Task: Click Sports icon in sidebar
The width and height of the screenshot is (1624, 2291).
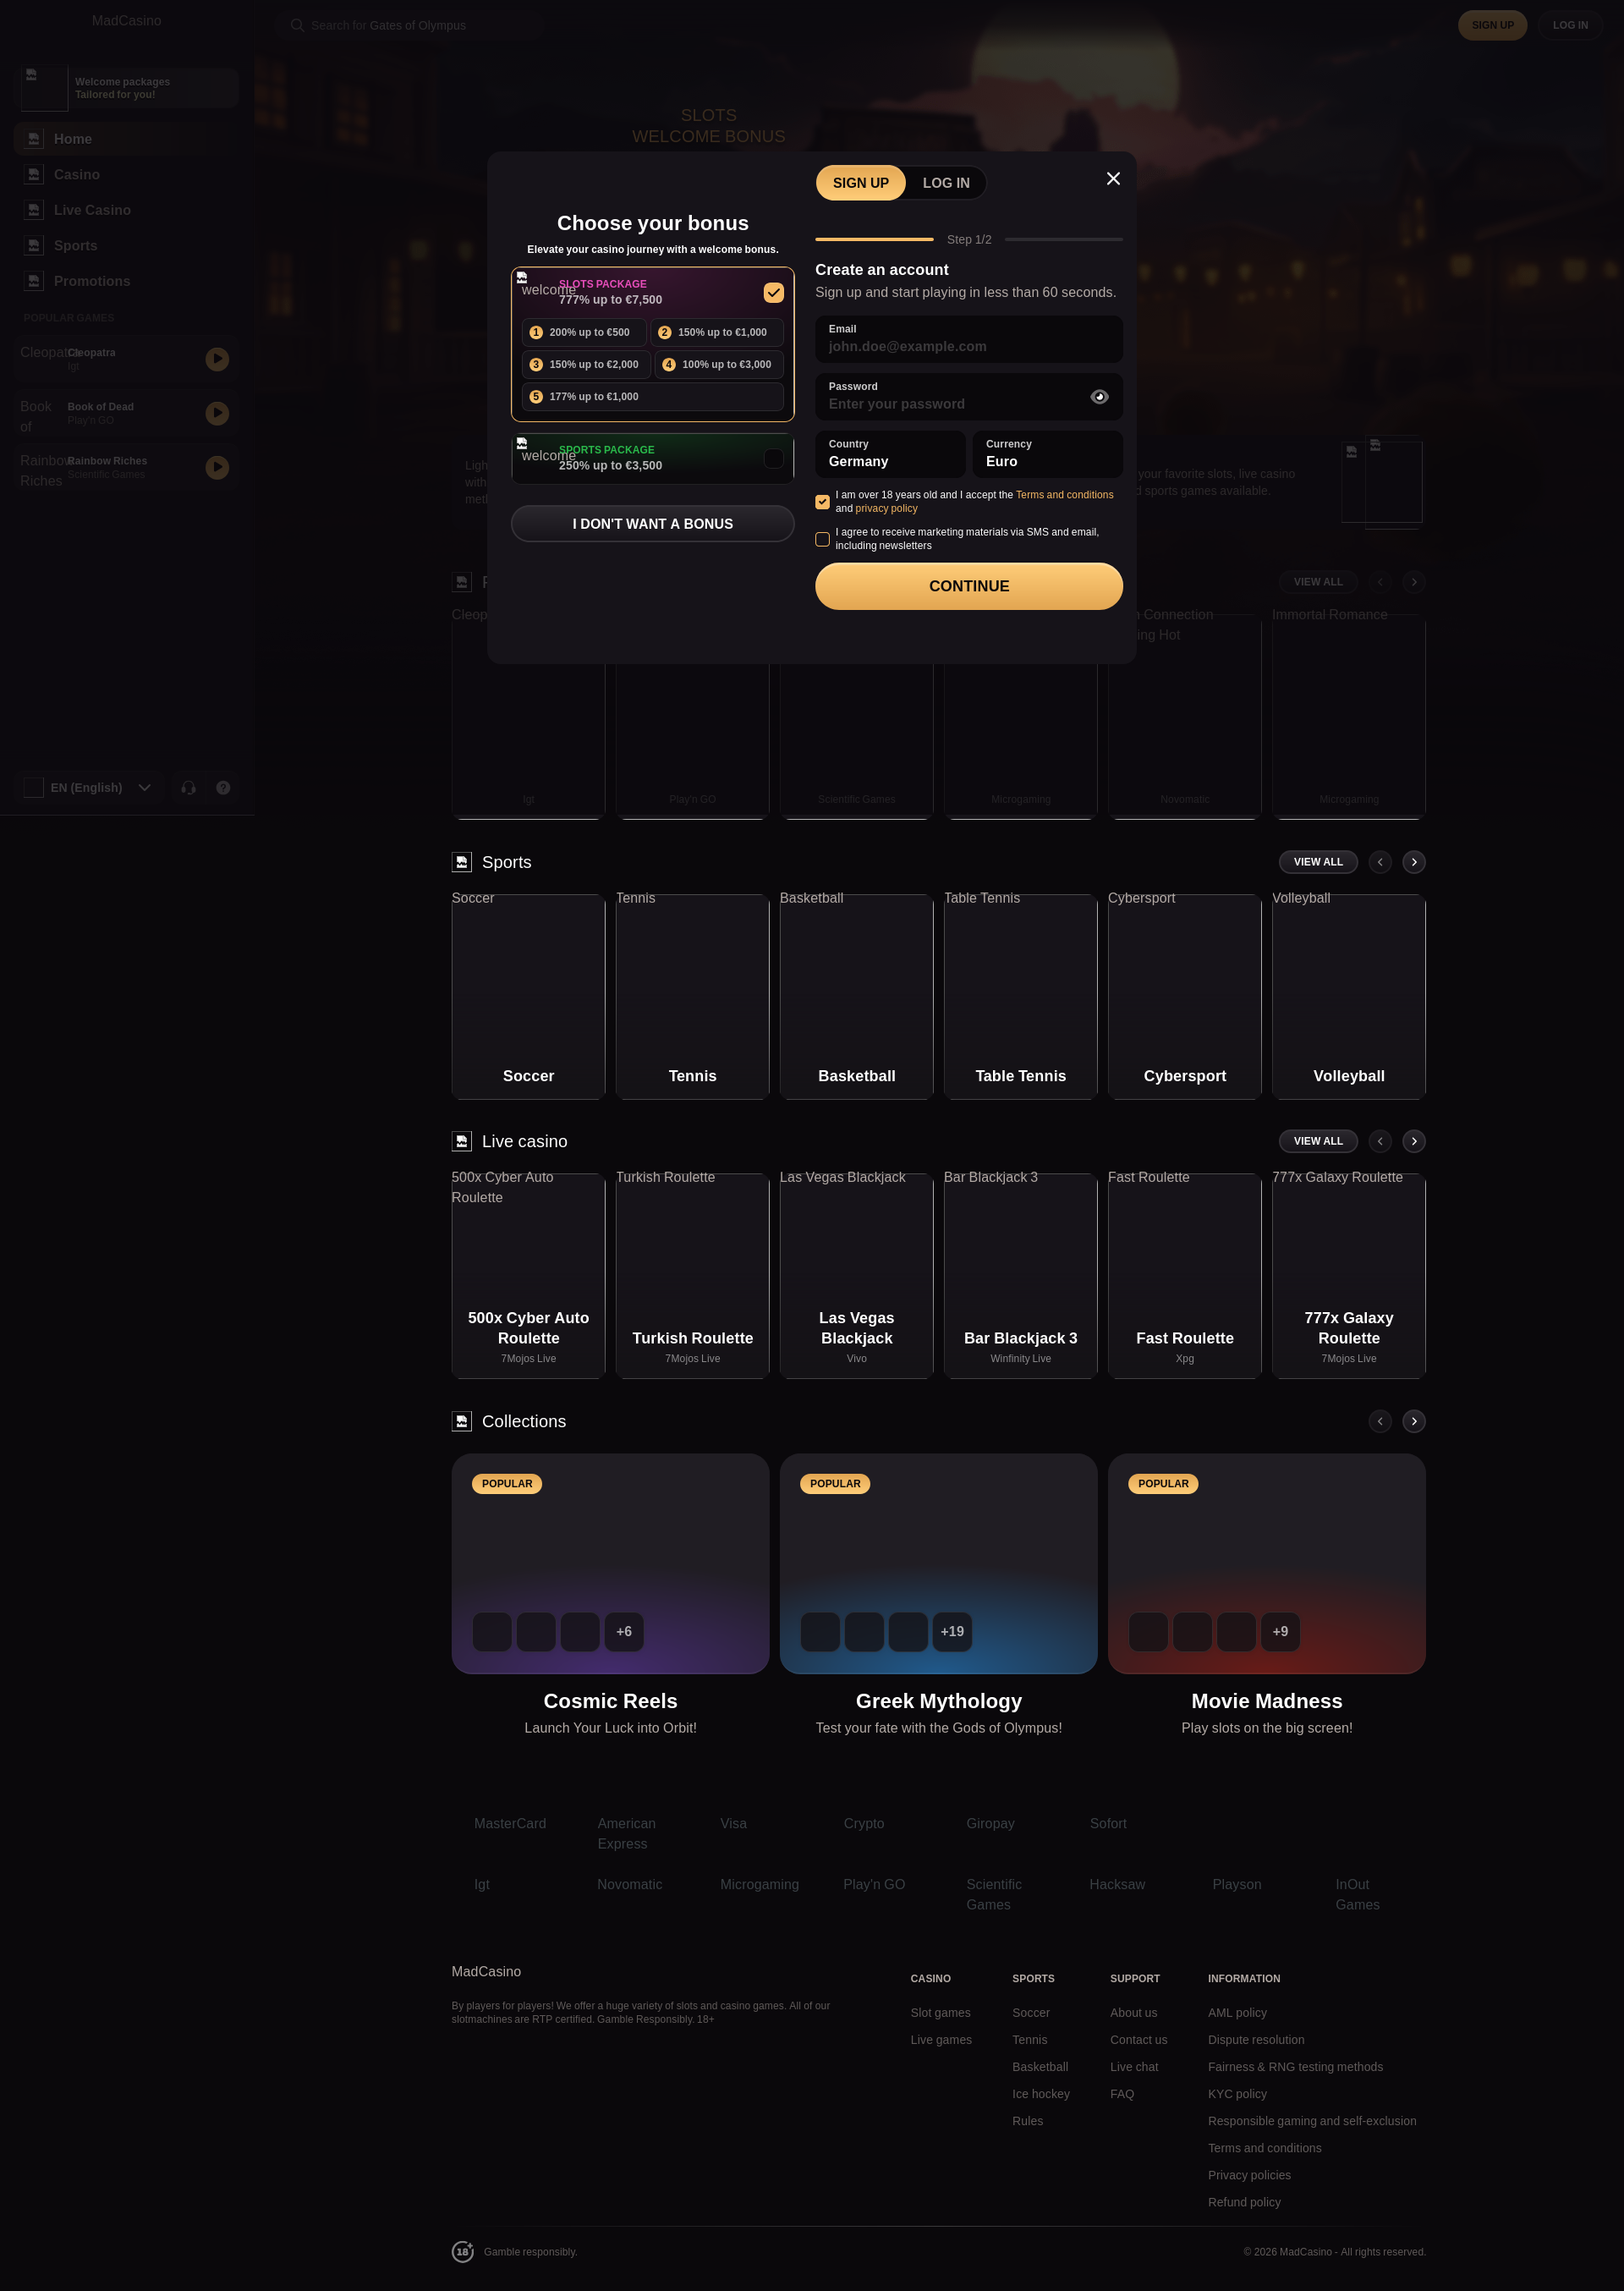Action: (x=34, y=246)
